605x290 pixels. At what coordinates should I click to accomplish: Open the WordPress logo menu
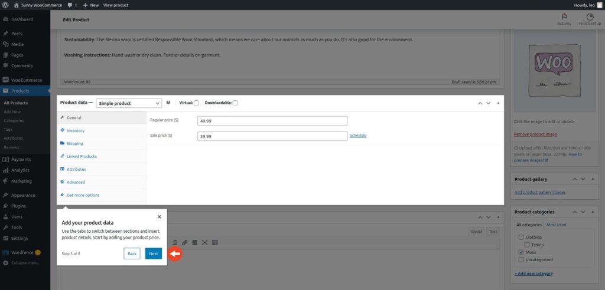pyautogui.click(x=6, y=5)
